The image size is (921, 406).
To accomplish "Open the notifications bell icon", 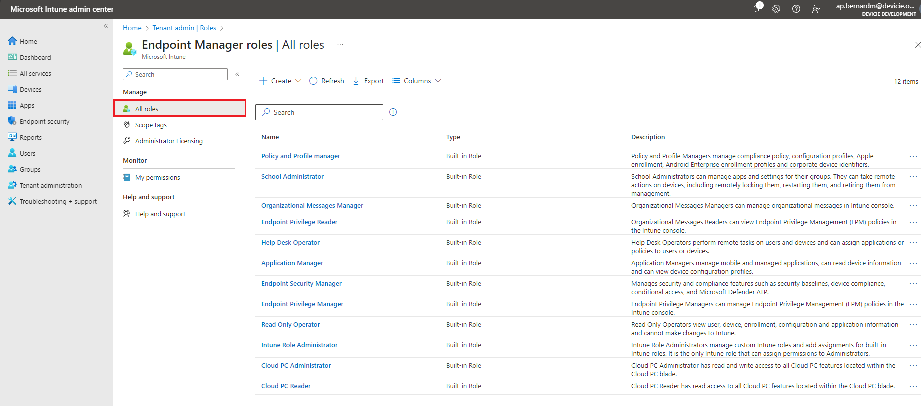I will pyautogui.click(x=756, y=9).
